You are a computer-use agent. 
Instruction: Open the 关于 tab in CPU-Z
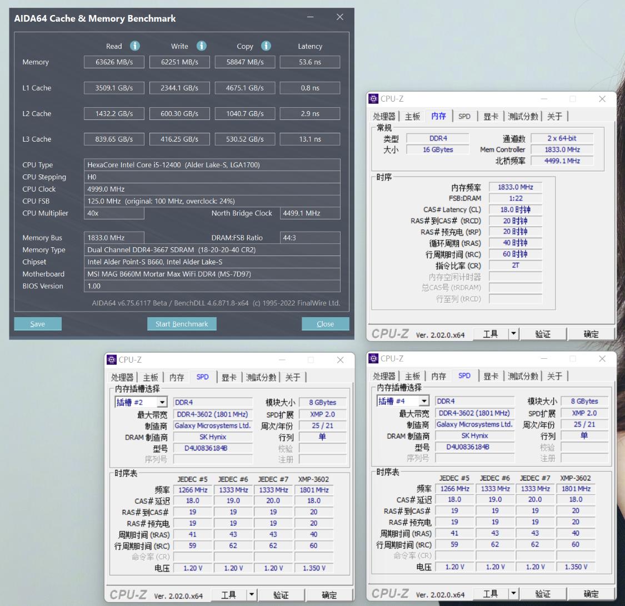pos(553,116)
